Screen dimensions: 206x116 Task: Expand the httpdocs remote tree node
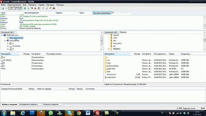click(x=108, y=49)
